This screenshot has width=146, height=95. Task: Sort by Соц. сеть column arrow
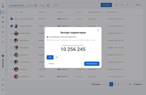click(x=64, y=12)
